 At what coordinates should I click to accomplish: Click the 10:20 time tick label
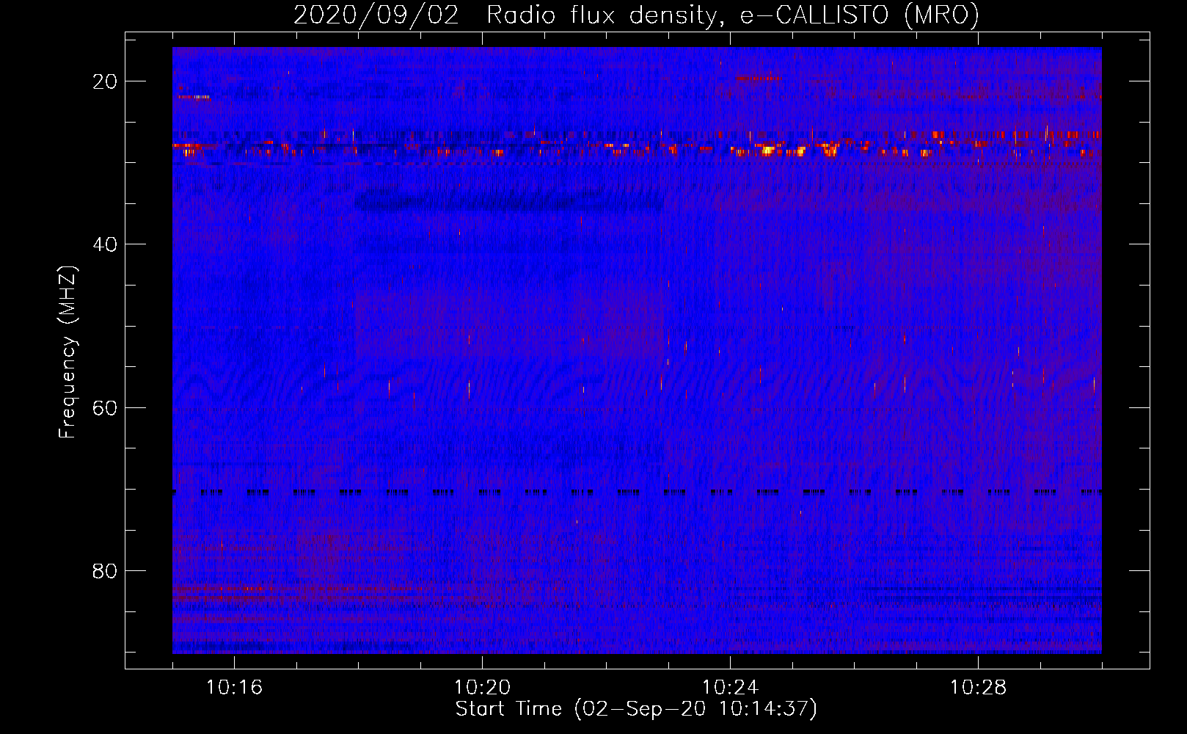point(482,688)
